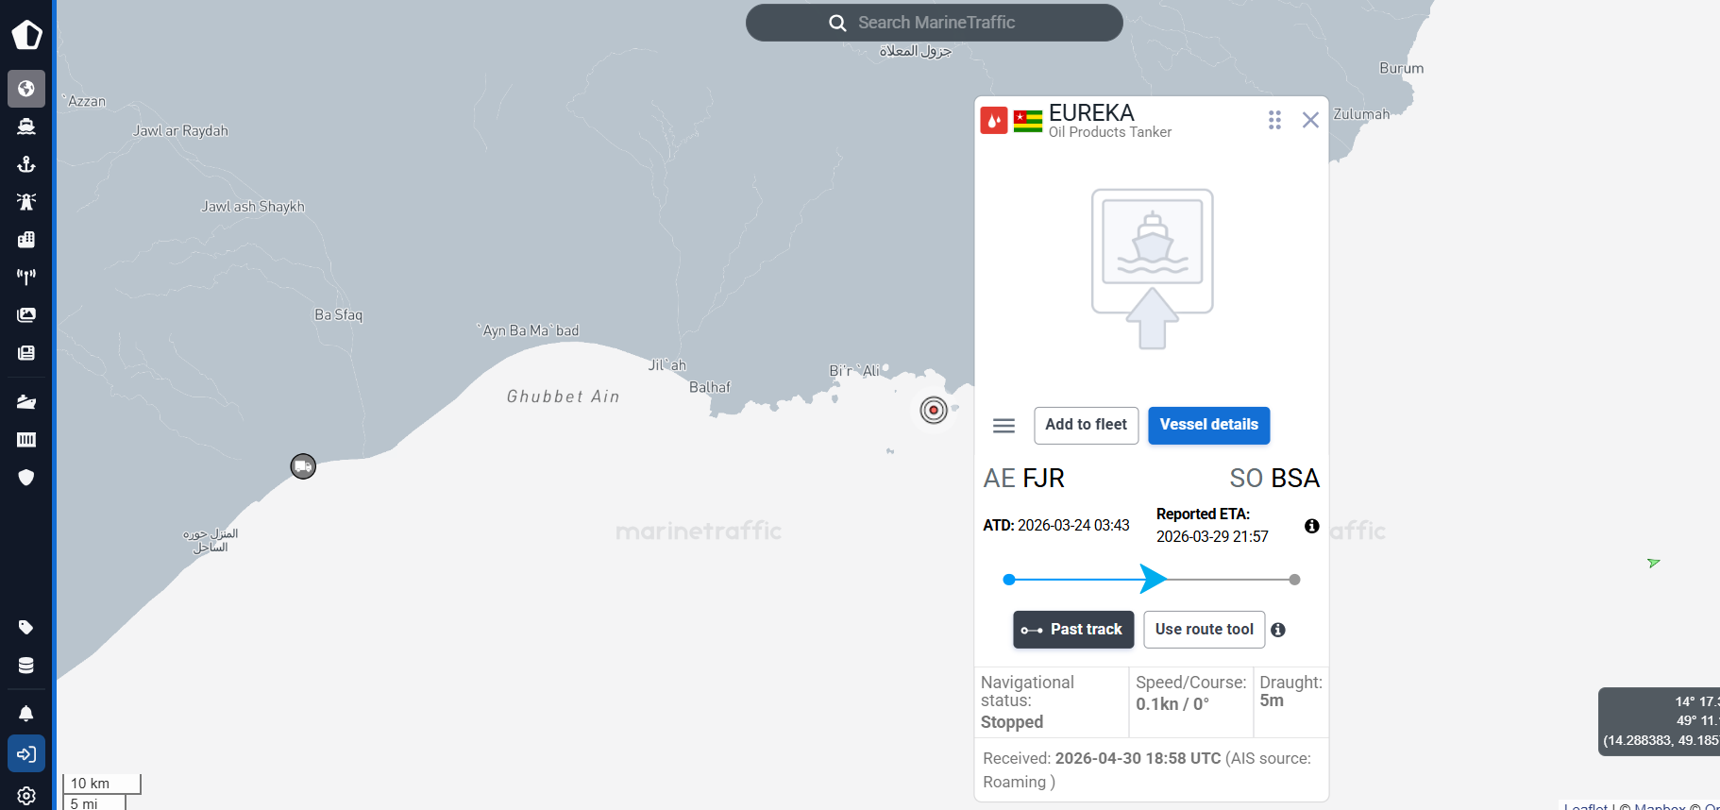1720x810 pixels.
Task: Click the login arrow icon in sidebar
Action: point(26,754)
